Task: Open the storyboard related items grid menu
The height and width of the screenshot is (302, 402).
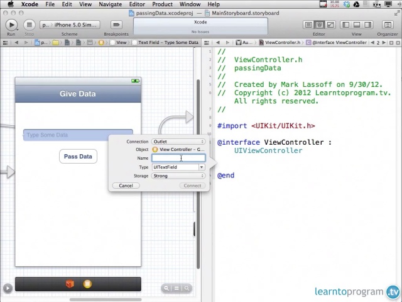Action: pyautogui.click(x=5, y=43)
